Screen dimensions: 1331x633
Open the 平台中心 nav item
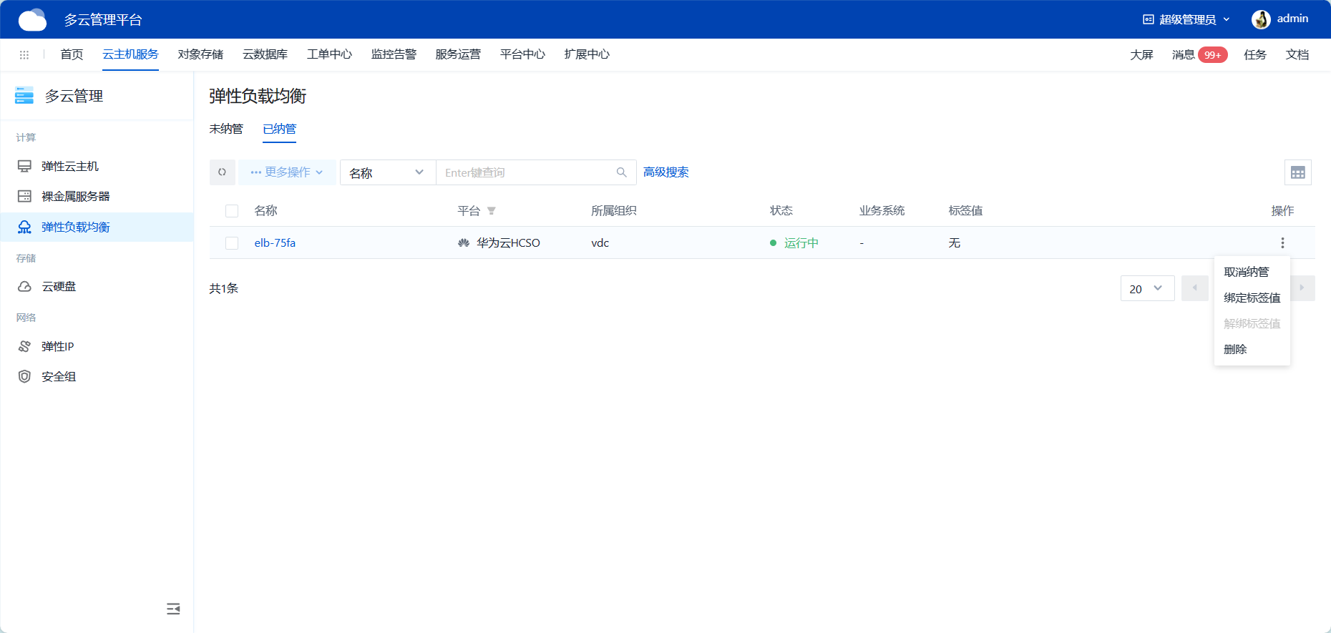click(522, 54)
